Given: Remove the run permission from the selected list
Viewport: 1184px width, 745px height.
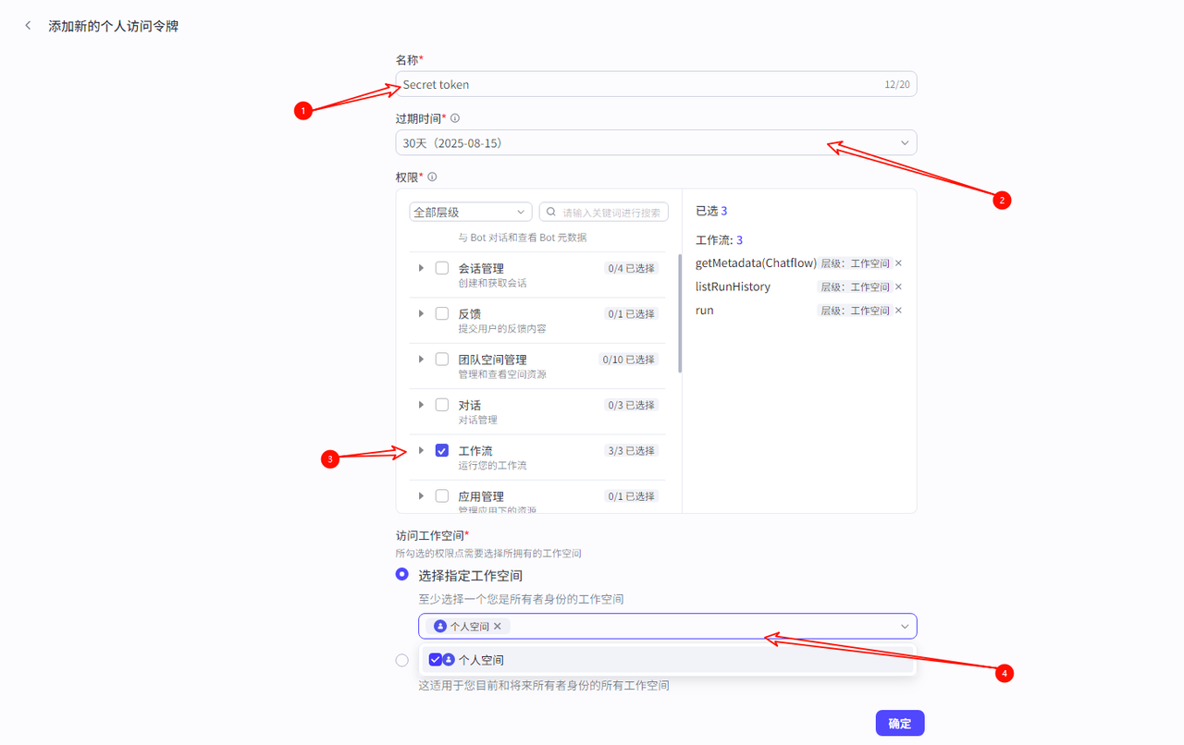Looking at the screenshot, I should tap(898, 311).
